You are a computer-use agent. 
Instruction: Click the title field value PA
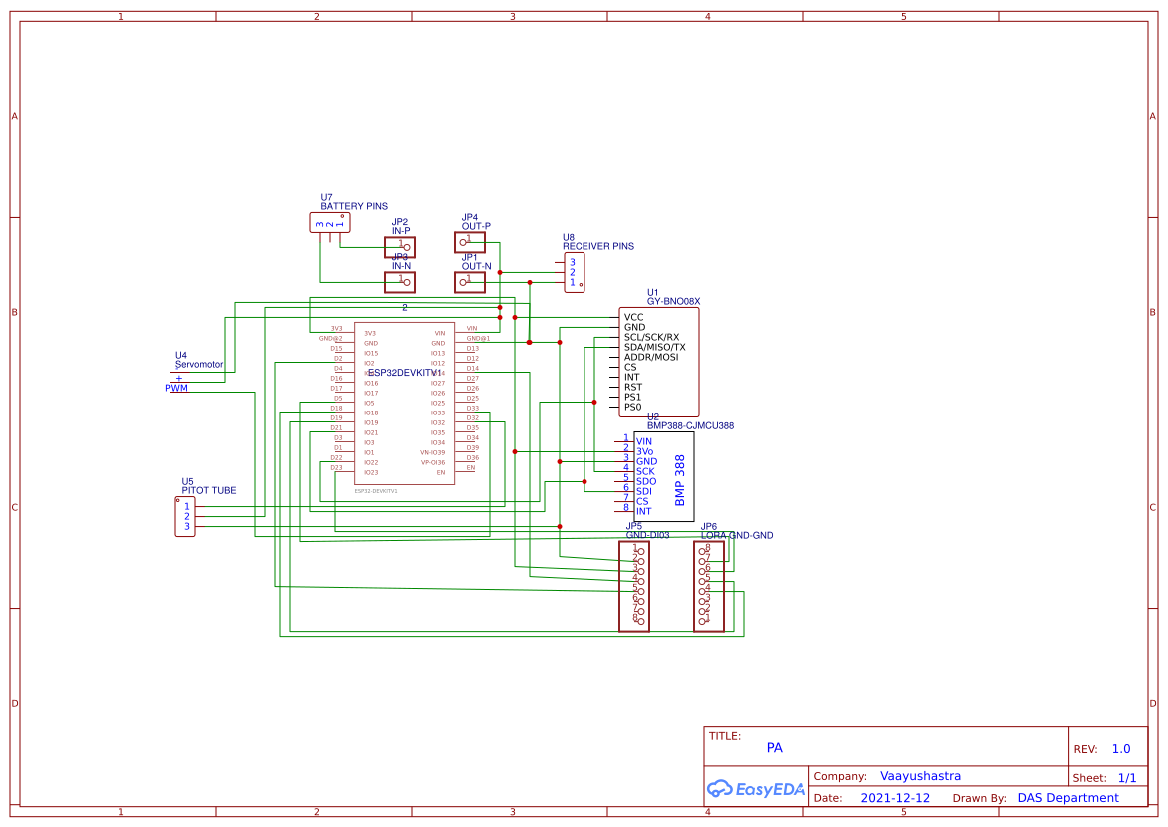775,747
